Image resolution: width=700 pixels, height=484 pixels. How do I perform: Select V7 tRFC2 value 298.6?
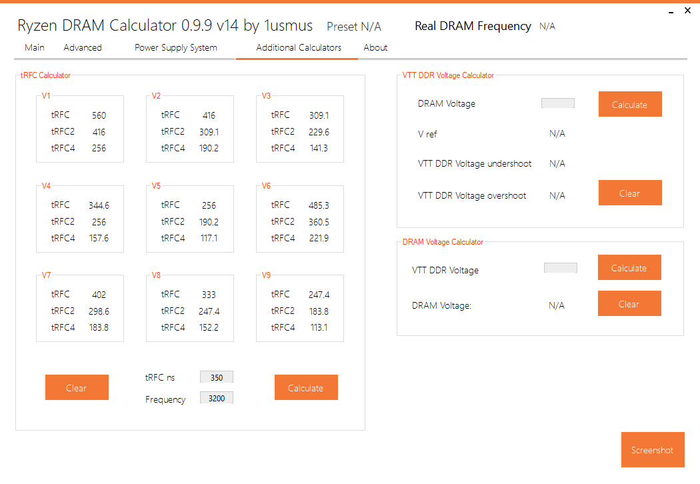click(x=99, y=311)
